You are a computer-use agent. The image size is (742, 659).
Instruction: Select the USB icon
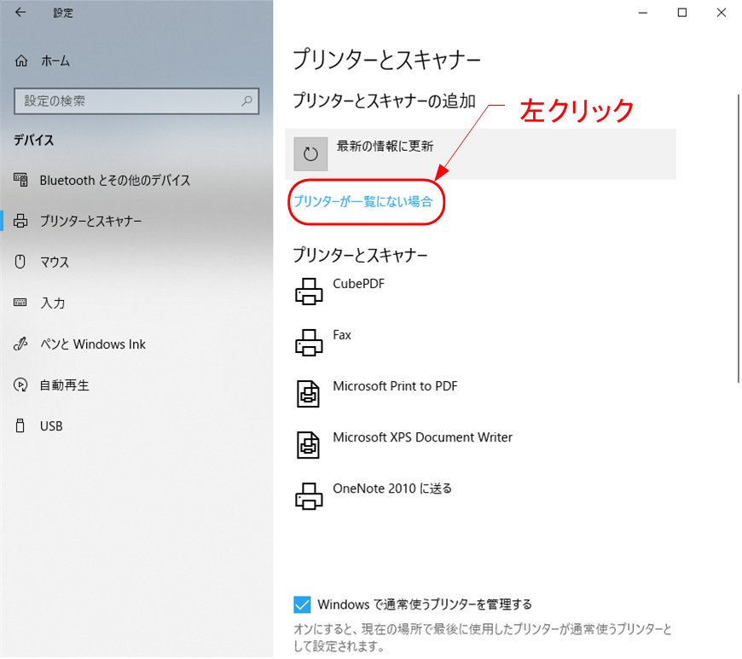[20, 425]
